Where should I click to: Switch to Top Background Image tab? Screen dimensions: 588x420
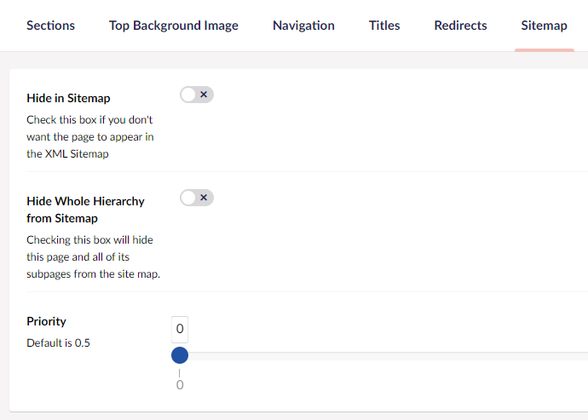coord(174,26)
